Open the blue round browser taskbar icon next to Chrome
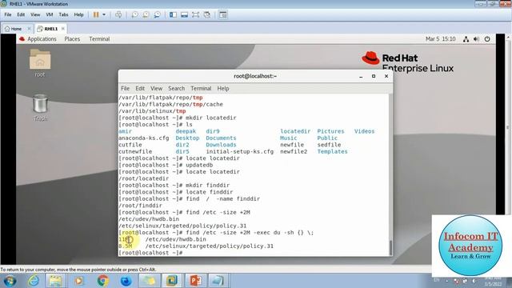This screenshot has width=512, height=288. (x=126, y=281)
